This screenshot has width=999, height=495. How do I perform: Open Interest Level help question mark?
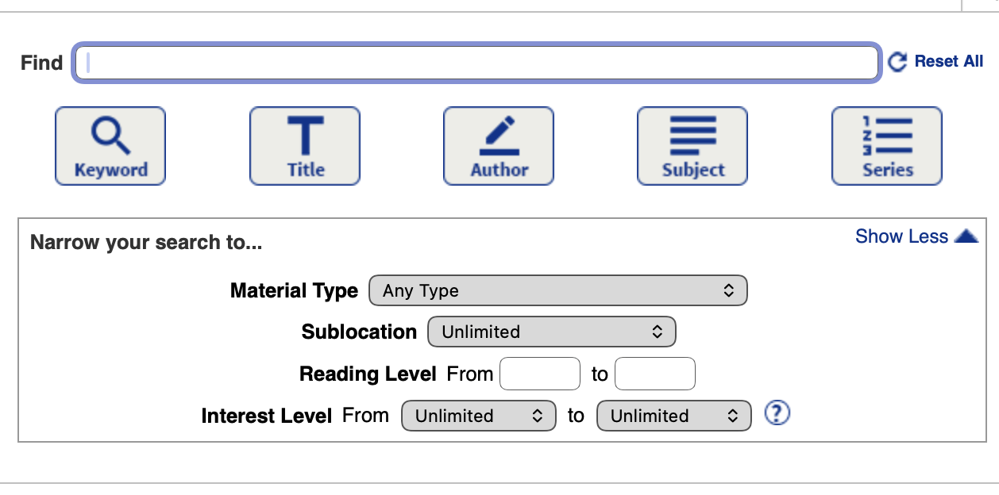(777, 413)
